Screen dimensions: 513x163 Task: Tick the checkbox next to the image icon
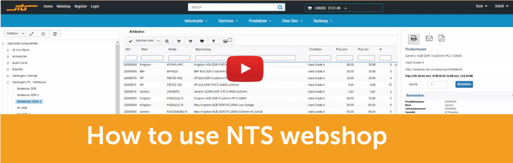point(230,40)
